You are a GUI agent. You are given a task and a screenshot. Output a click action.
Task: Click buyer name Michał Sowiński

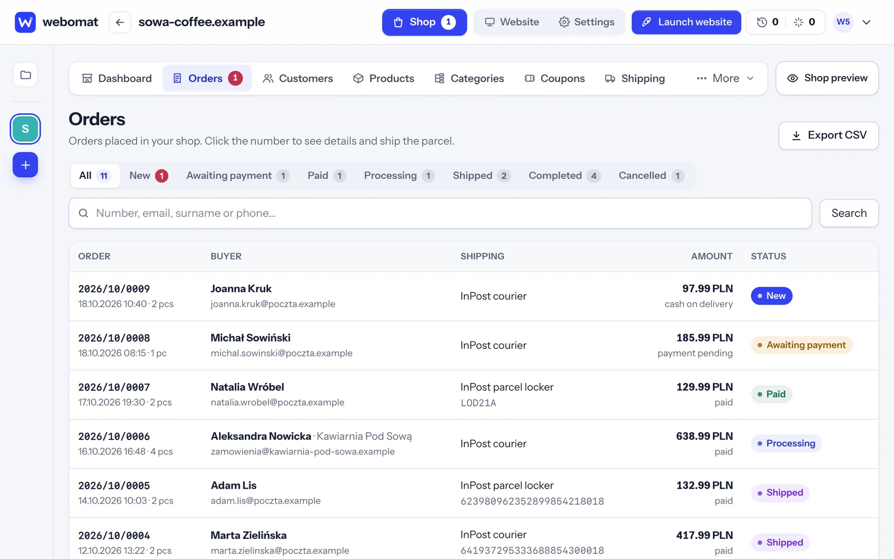click(x=250, y=338)
